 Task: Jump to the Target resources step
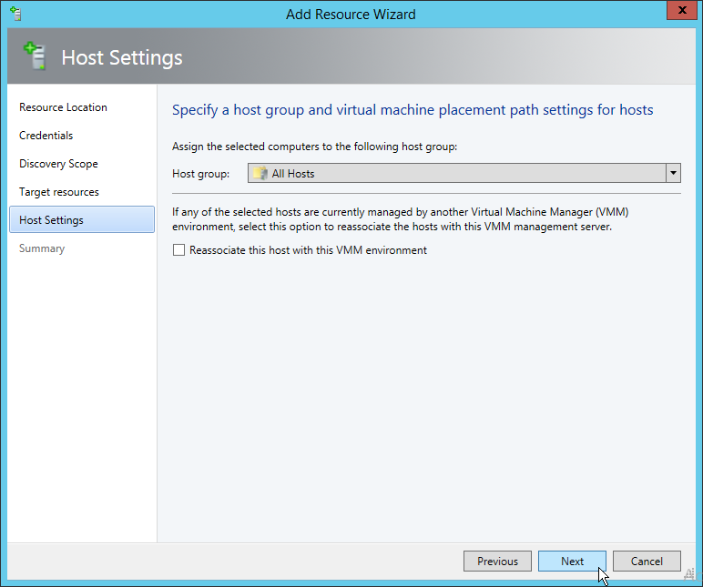(x=58, y=192)
